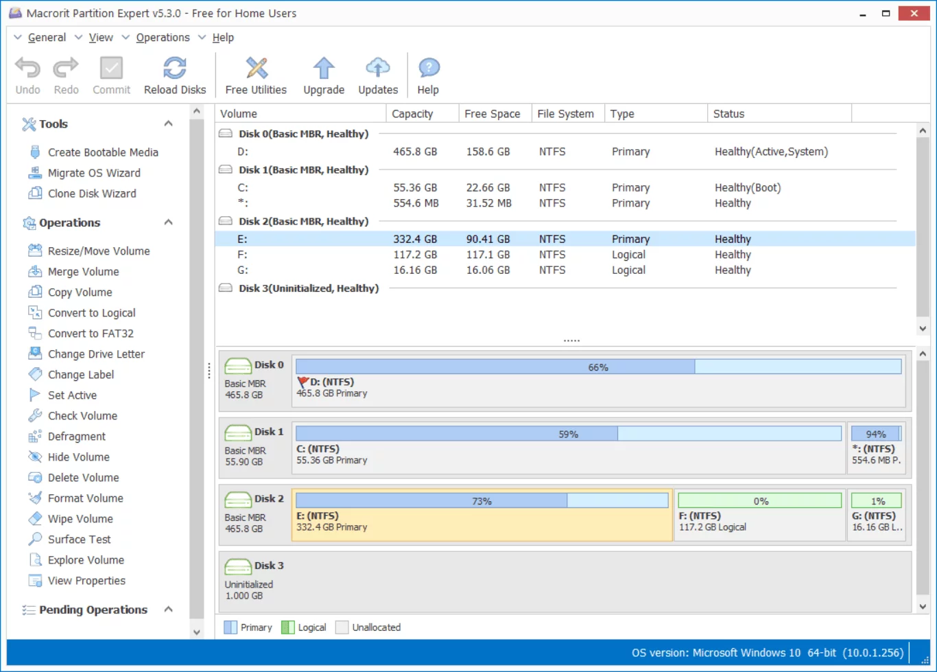Click the Logical legend color square
Screen dimensions: 937x672
click(289, 627)
